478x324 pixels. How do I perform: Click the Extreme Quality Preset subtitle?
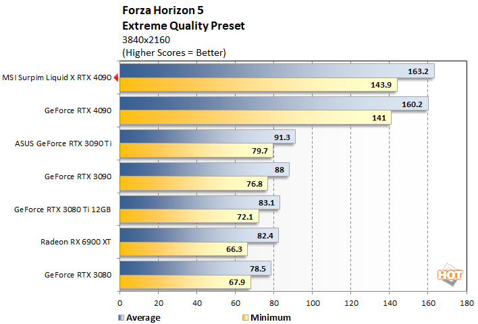click(184, 26)
